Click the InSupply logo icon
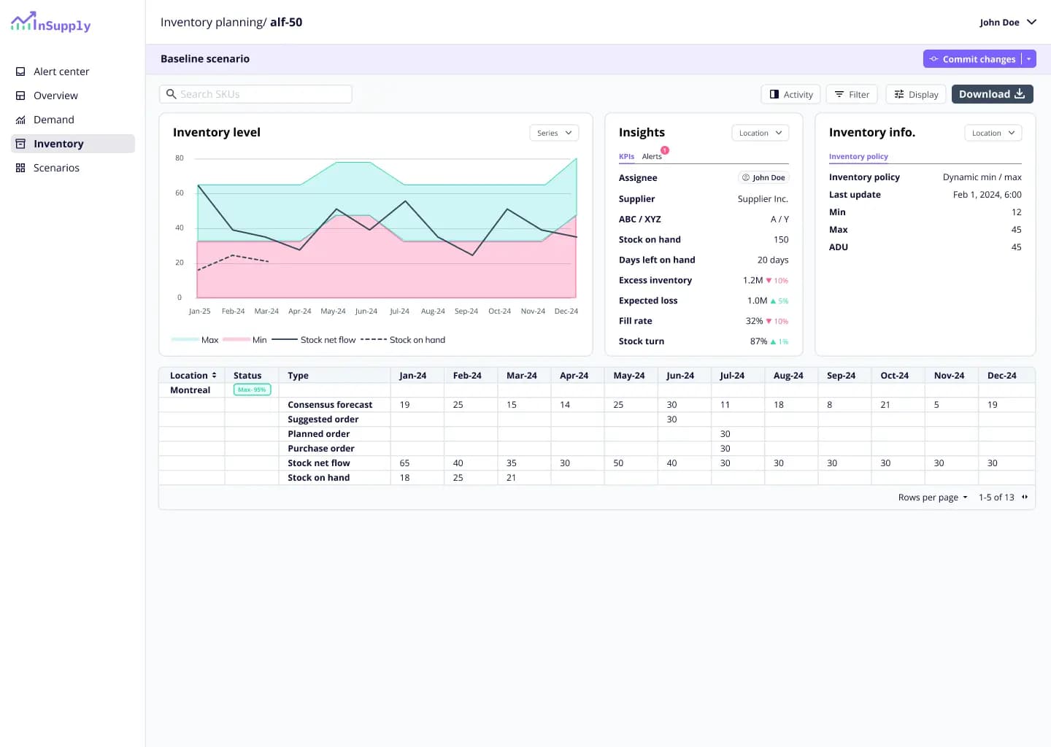The width and height of the screenshot is (1051, 747). 23,22
